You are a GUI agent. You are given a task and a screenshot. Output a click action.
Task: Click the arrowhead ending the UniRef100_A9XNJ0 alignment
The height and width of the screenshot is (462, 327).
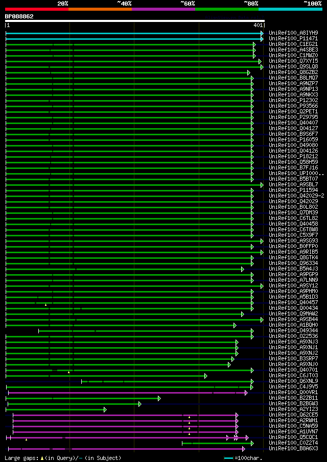tap(229, 365)
